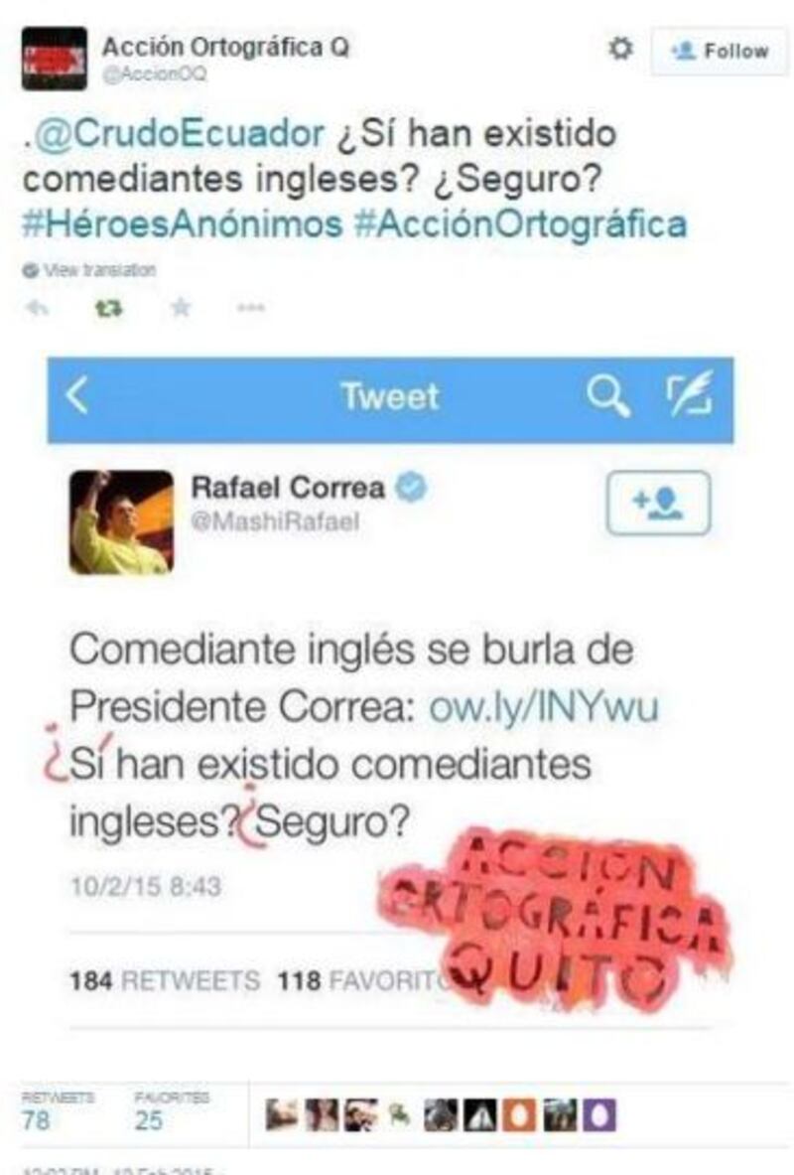Open the search magnifier icon
Screen dimensions: 794x1175
tap(607, 395)
